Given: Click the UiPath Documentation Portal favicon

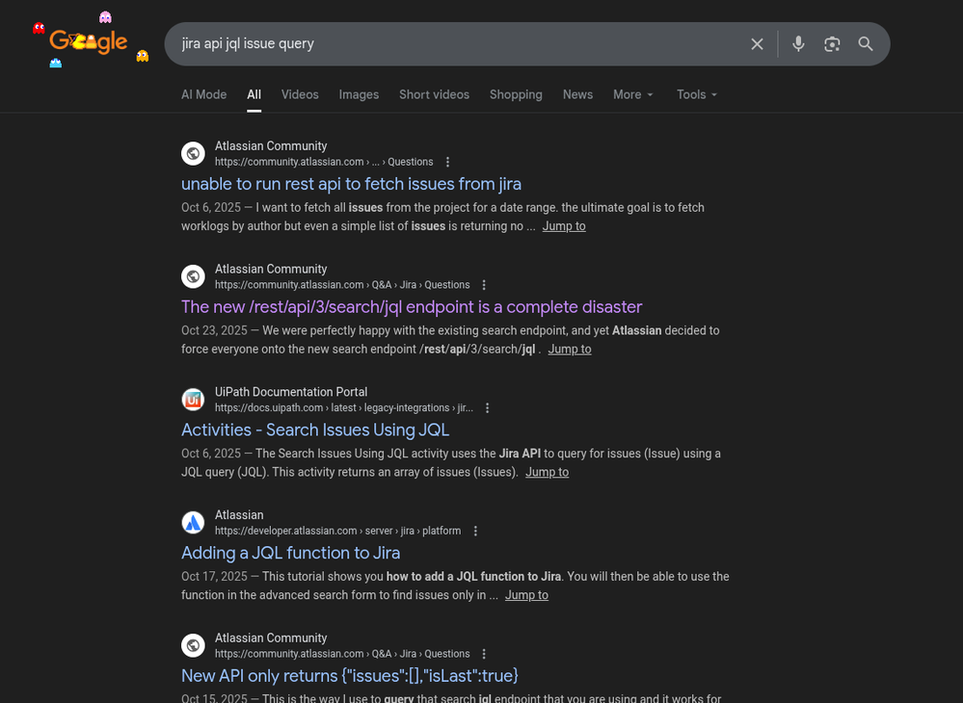Looking at the screenshot, I should point(193,399).
